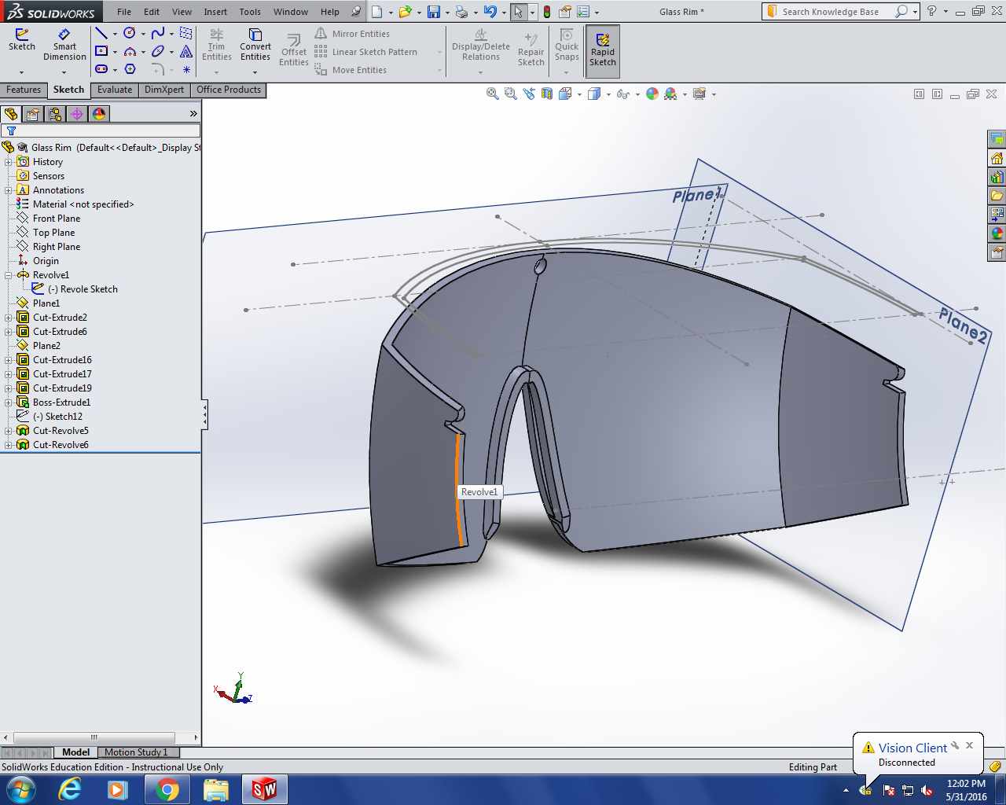
Task: Select Boss-Extrude1 in the feature tree
Action: (x=61, y=402)
